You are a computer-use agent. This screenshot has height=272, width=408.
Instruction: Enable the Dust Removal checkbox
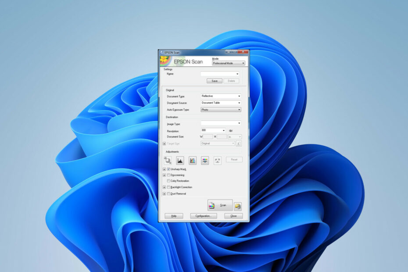[x=168, y=193]
